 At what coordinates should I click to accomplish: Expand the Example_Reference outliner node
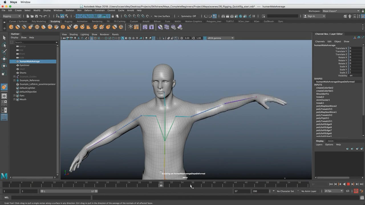pos(14,80)
